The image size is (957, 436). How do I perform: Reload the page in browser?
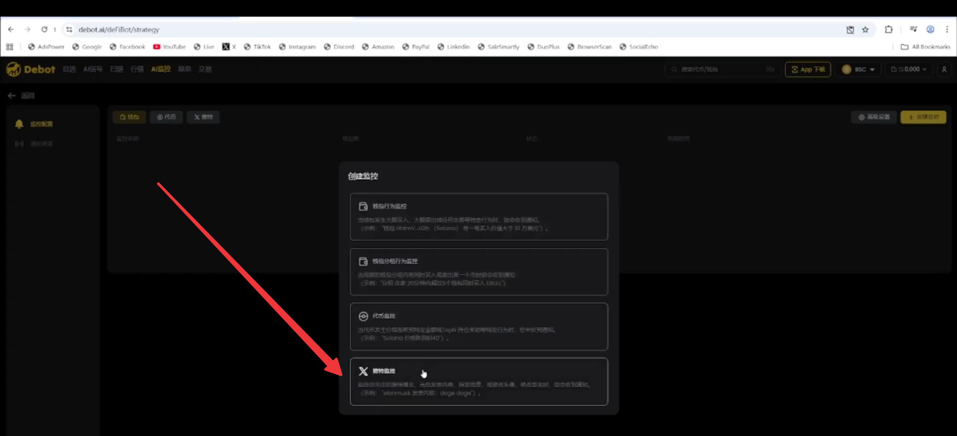click(44, 30)
